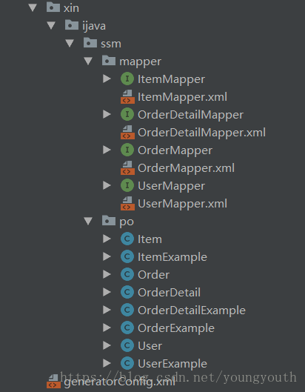Select the Order class name
This screenshot has height=392, width=305.
tap(154, 275)
